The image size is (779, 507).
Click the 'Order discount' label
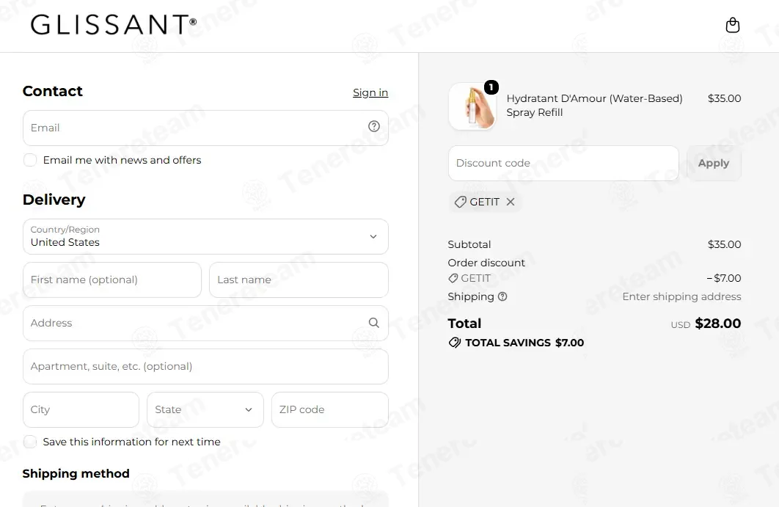tap(486, 263)
